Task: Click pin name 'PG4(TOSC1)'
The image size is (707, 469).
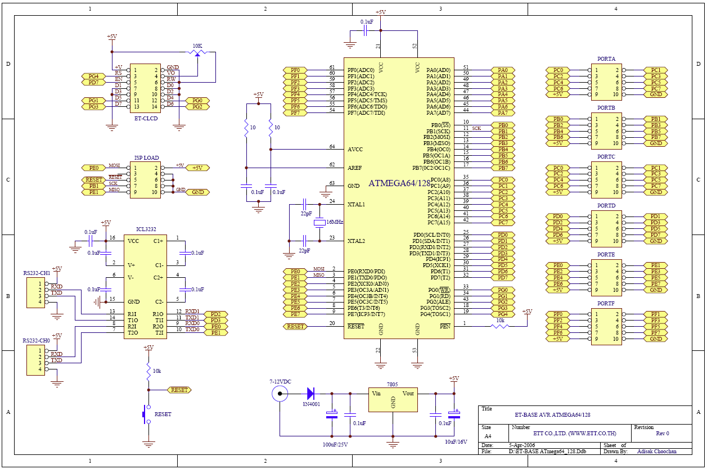Action: pos(436,314)
